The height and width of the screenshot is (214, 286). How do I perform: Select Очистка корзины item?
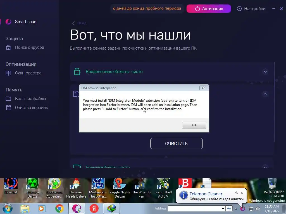(32, 108)
